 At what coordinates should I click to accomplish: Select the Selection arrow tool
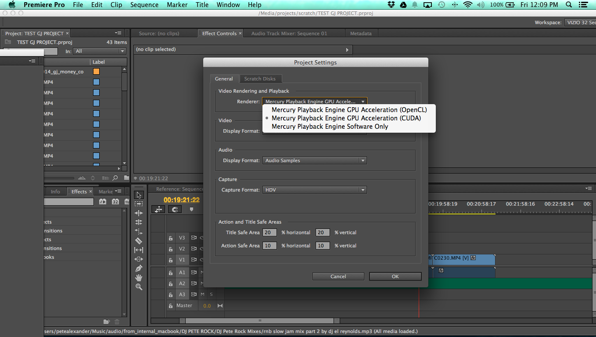139,195
